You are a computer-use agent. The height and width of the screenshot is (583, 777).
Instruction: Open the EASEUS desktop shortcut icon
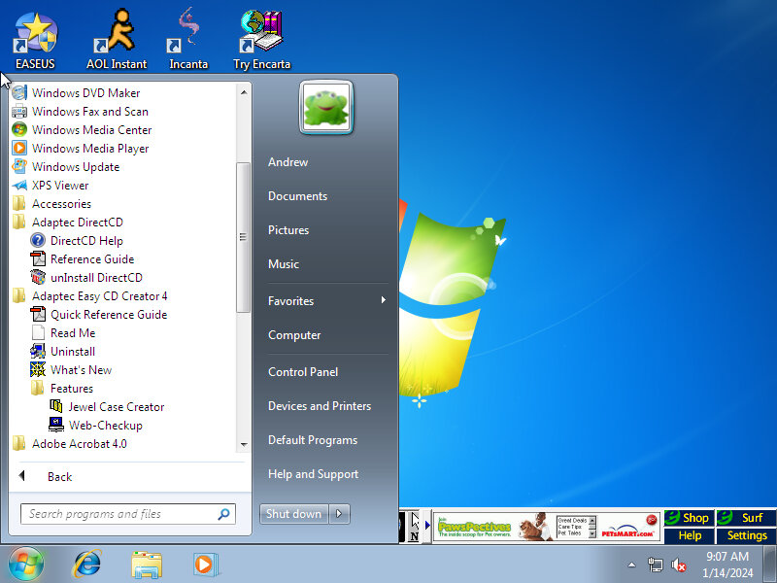35,33
